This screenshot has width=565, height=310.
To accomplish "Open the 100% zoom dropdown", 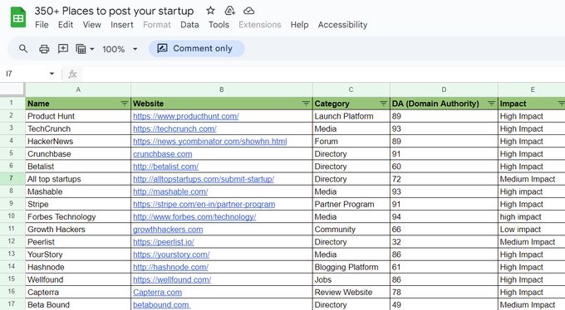I will click(120, 49).
